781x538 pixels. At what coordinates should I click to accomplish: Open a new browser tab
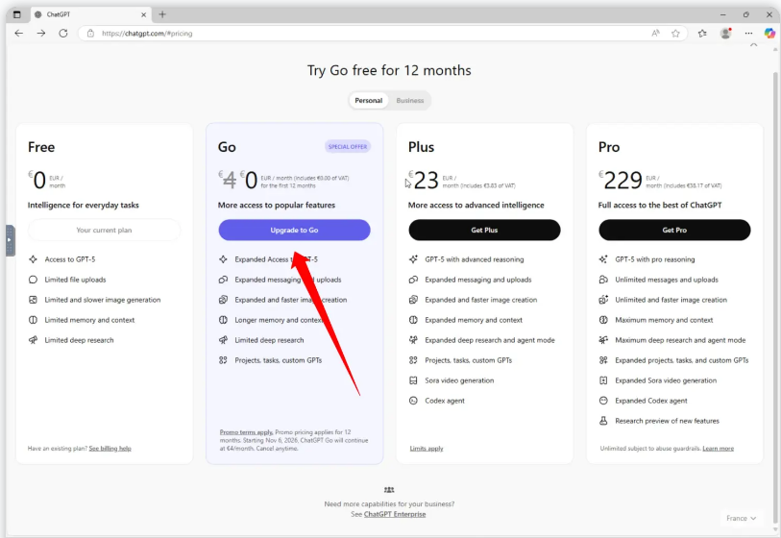(x=162, y=14)
